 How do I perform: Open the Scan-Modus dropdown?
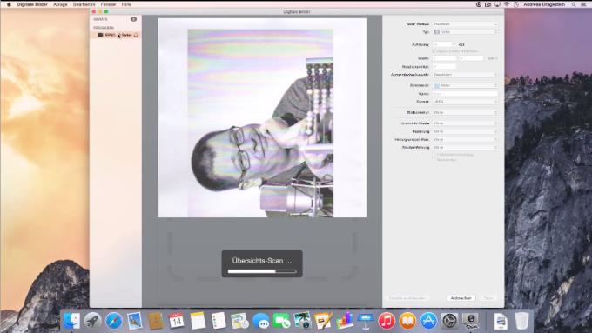[x=465, y=23]
